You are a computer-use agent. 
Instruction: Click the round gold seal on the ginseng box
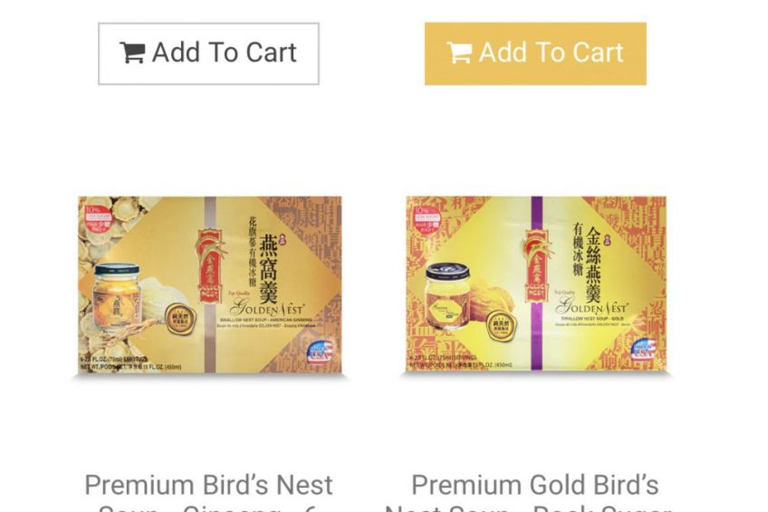178,318
